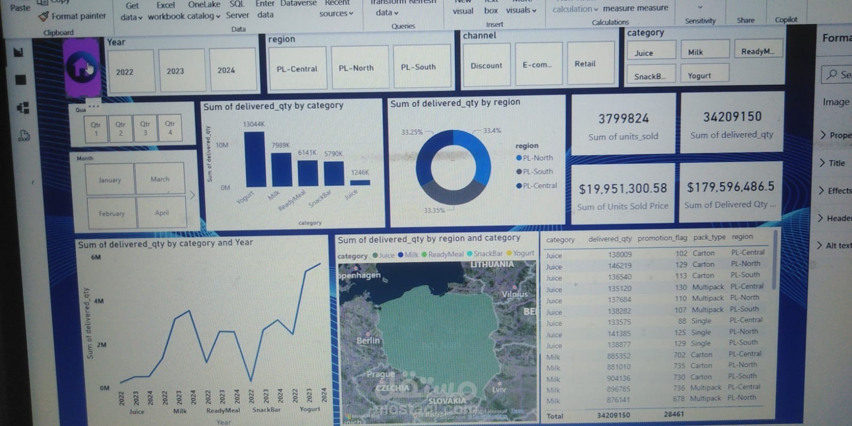Open Table view icon in left sidebar
This screenshot has width=852, height=426.
click(x=21, y=79)
